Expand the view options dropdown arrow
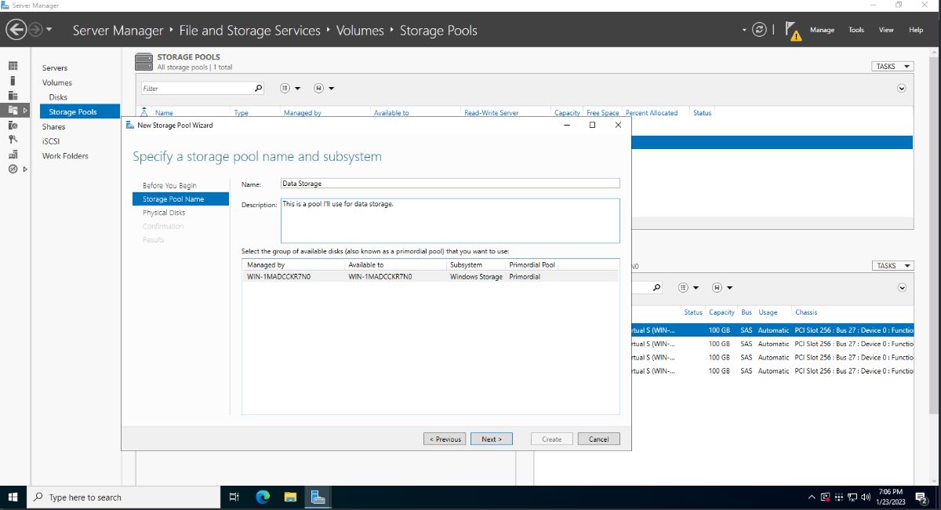 298,88
